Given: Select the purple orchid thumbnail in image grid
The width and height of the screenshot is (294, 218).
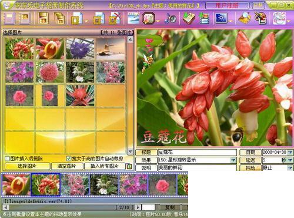Looking at the screenshot, I should [80, 49].
